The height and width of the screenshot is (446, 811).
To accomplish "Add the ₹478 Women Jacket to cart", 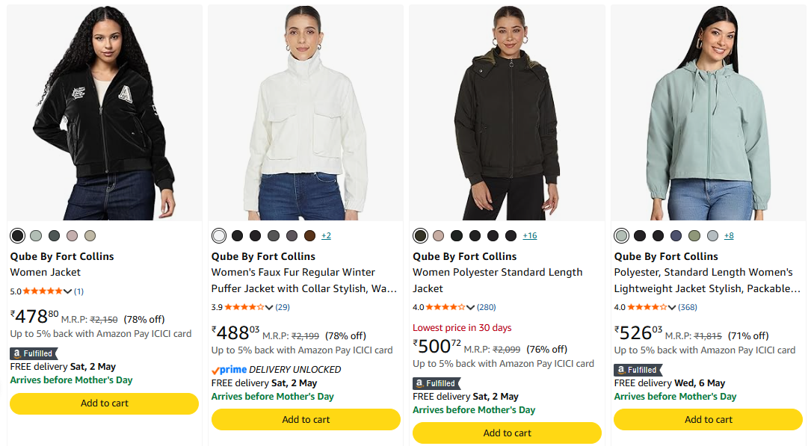I will point(105,403).
